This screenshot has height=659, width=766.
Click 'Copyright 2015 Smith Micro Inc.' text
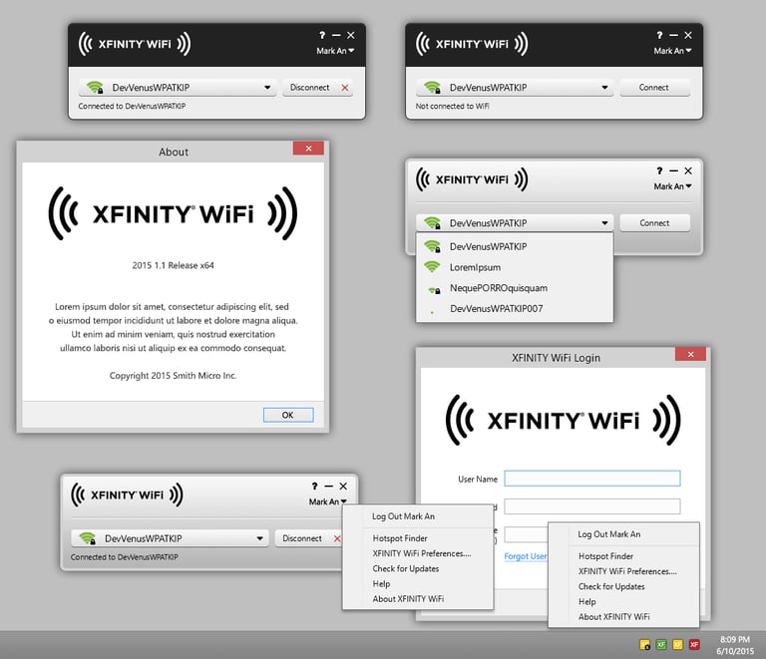click(x=173, y=376)
